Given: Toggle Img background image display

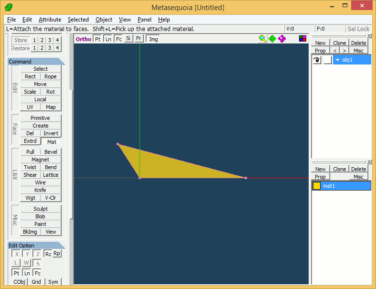Looking at the screenshot, I should click(153, 39).
